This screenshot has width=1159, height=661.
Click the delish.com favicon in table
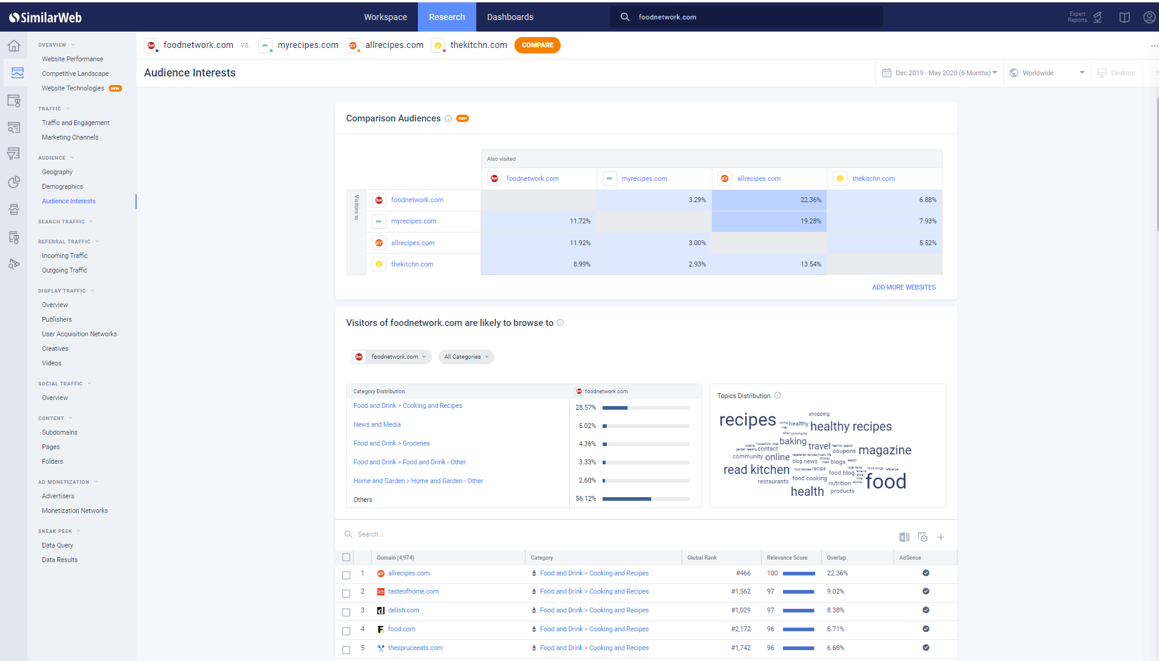click(381, 611)
